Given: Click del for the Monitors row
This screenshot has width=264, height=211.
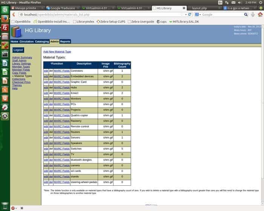Looking at the screenshot, I should (x=51, y=99).
